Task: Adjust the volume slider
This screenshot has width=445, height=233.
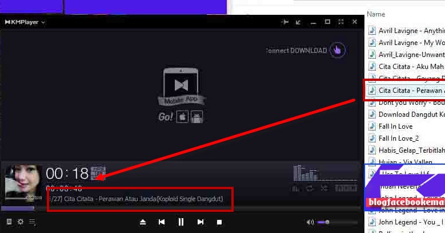Action: coord(337,222)
